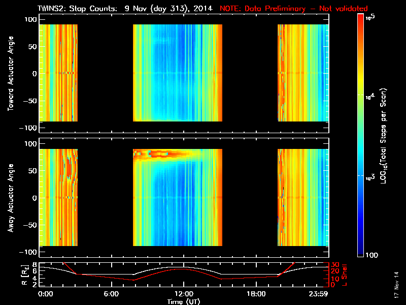Click the "50" tick on Toward Actuator axis
The height and width of the screenshot is (305, 406).
[x=32, y=47]
